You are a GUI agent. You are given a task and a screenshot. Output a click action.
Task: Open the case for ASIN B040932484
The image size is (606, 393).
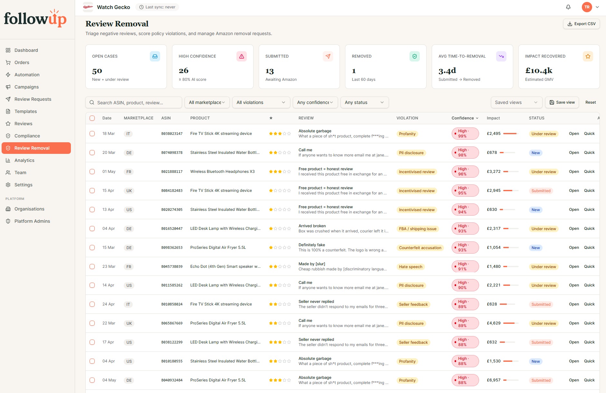pyautogui.click(x=574, y=380)
